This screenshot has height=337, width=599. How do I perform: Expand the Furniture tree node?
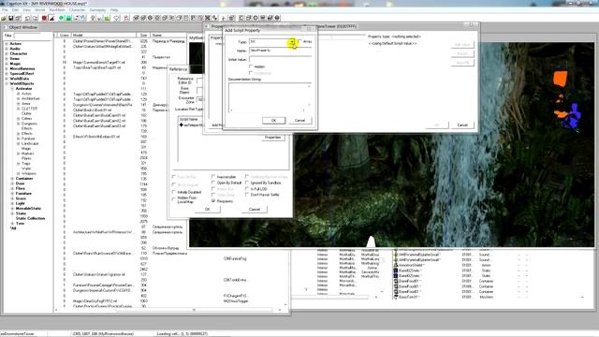(12, 194)
